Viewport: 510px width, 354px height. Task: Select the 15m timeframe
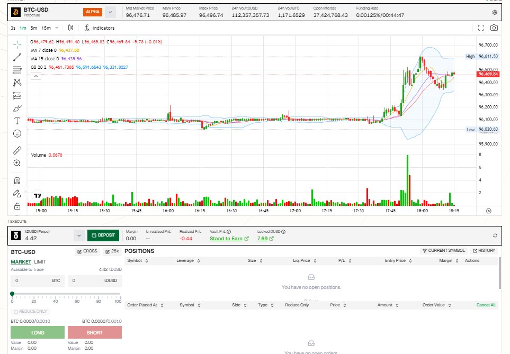tap(46, 28)
